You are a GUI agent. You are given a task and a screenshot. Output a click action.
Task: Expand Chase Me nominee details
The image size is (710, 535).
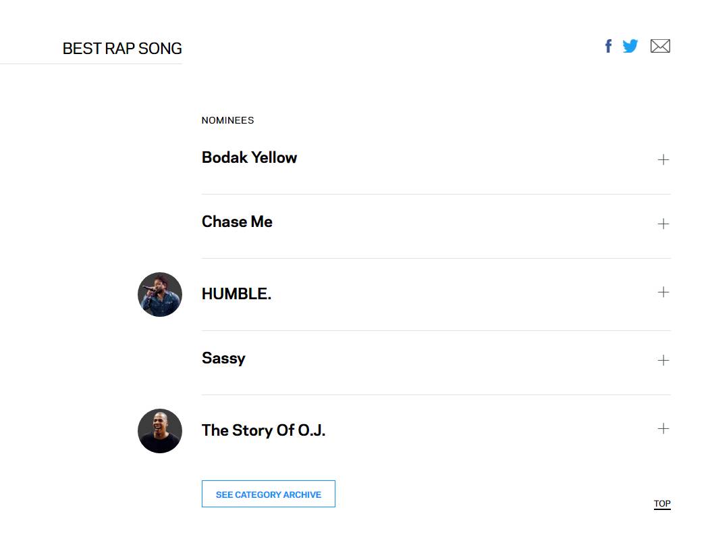click(663, 224)
